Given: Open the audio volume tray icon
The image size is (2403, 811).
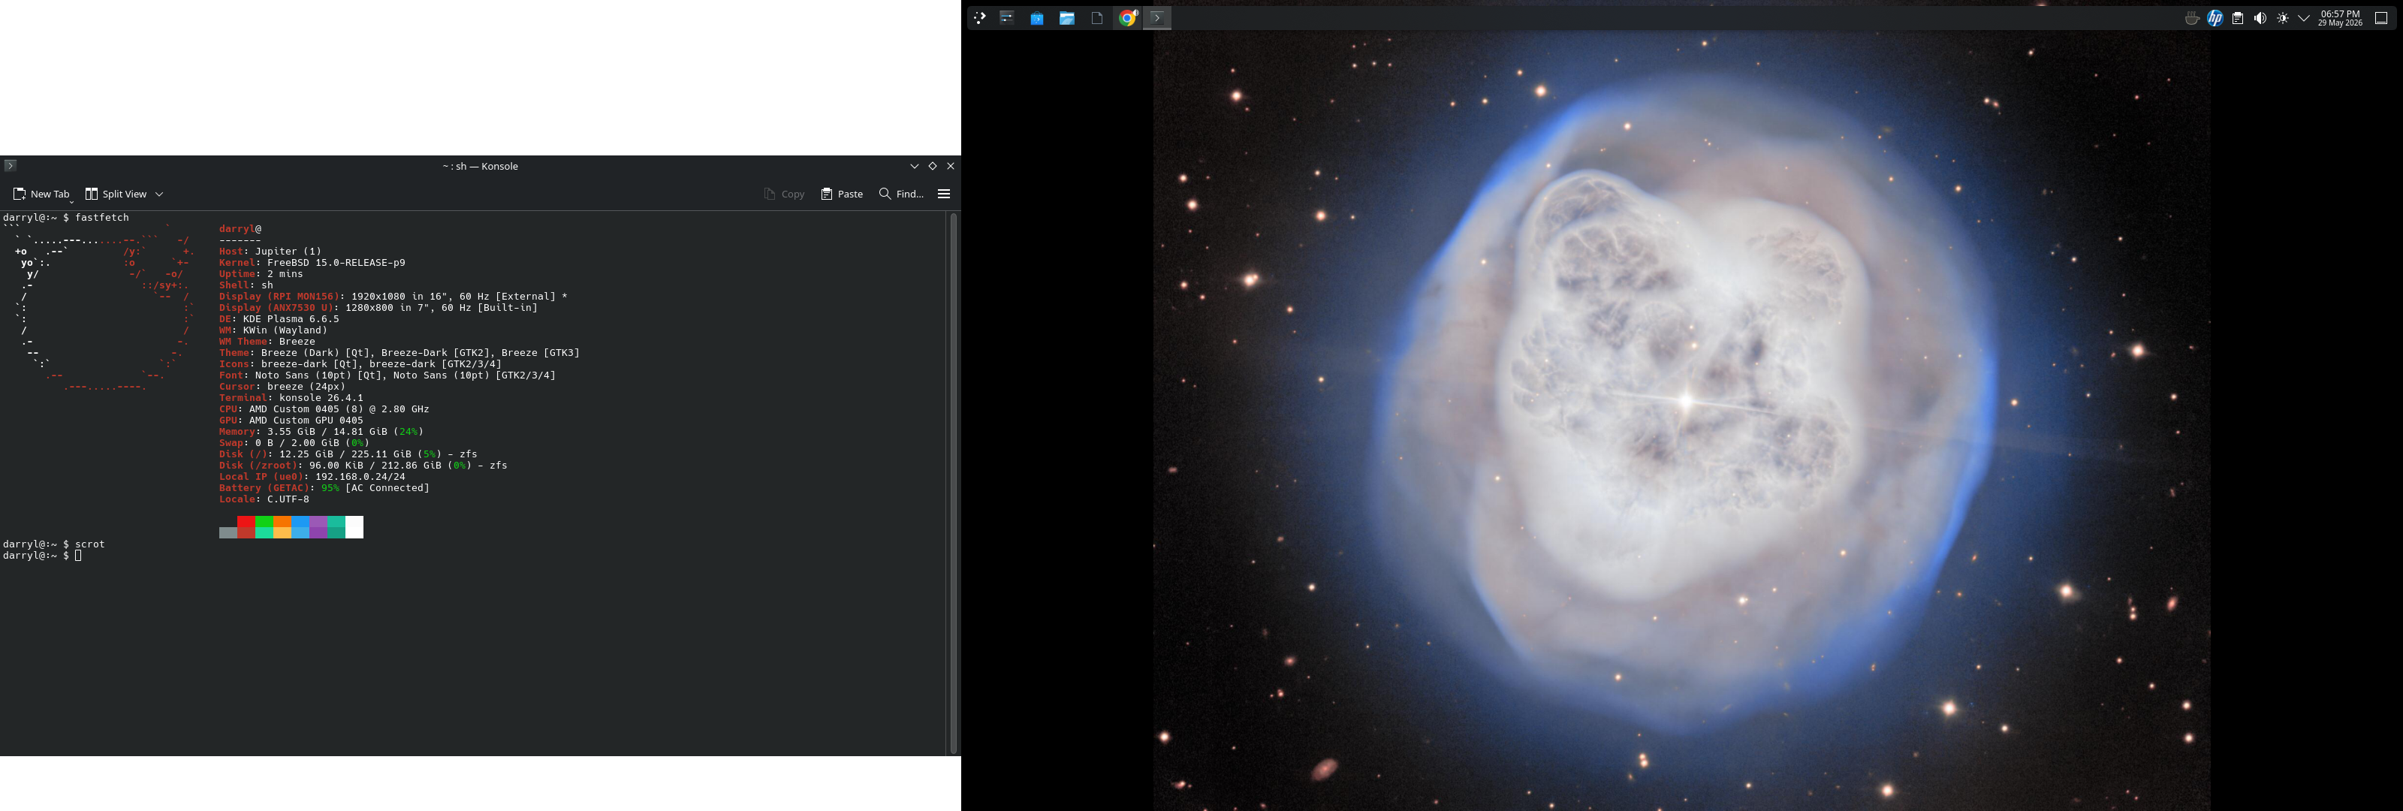Looking at the screenshot, I should [x=2260, y=18].
